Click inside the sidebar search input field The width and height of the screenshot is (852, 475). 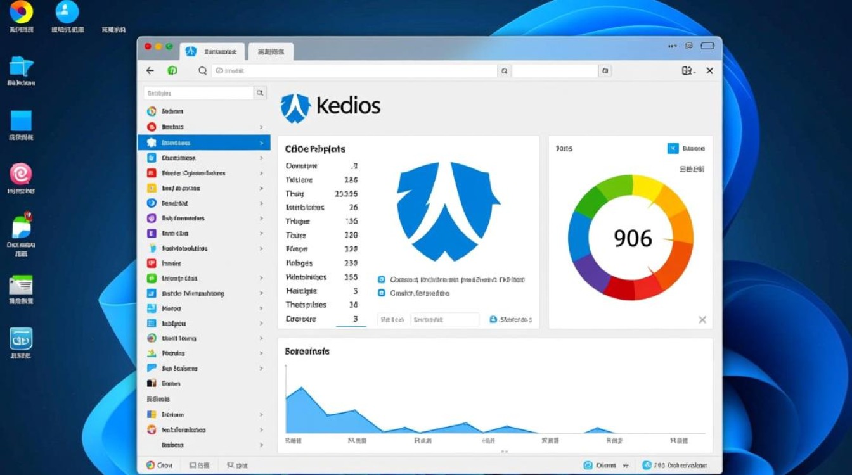click(198, 93)
